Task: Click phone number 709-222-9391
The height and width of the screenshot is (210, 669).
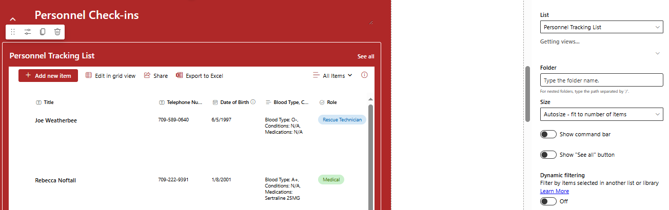Action: (x=173, y=180)
